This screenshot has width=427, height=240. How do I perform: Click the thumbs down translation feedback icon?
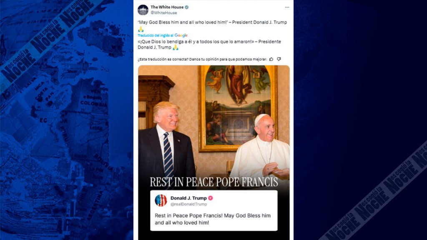point(279,59)
